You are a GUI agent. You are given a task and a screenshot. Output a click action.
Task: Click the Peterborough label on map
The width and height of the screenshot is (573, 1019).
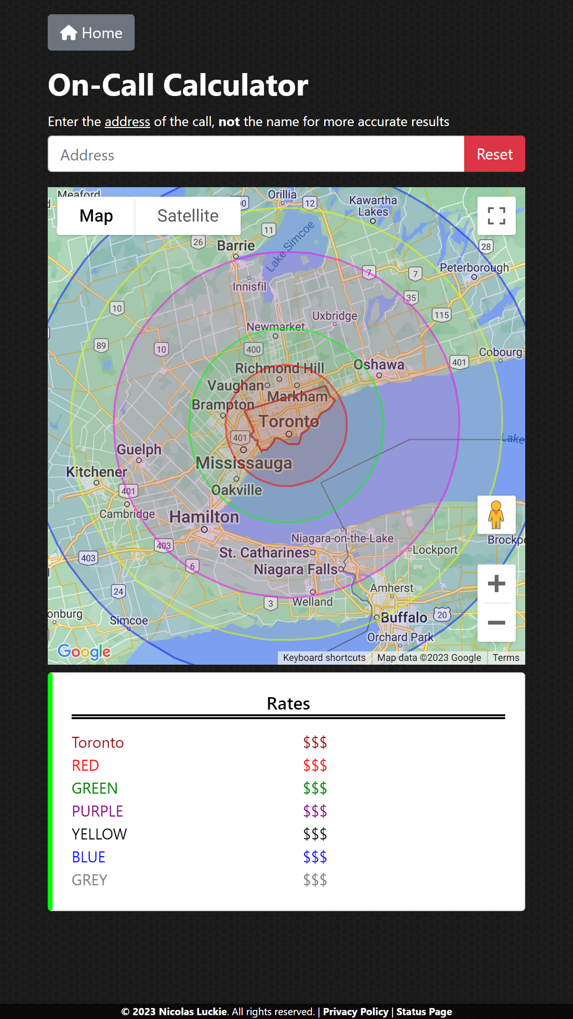pos(474,267)
